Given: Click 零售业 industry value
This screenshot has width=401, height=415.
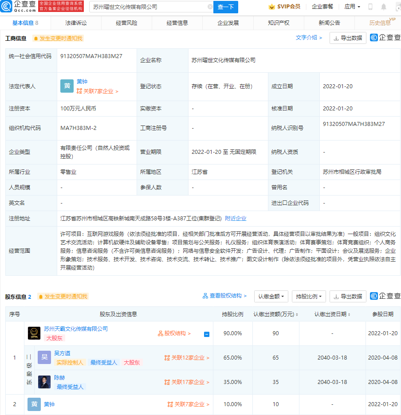Looking at the screenshot, I should (x=68, y=172).
